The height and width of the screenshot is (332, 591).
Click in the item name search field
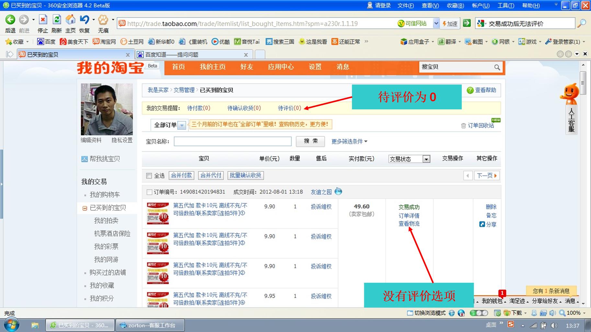click(x=233, y=141)
